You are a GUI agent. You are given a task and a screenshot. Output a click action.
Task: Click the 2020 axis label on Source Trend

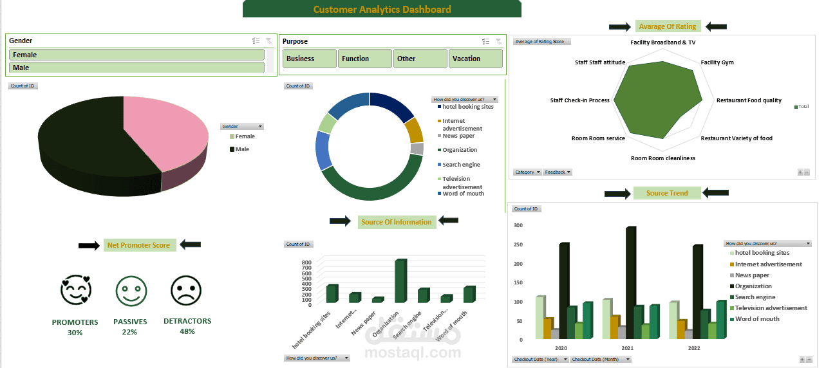561,348
